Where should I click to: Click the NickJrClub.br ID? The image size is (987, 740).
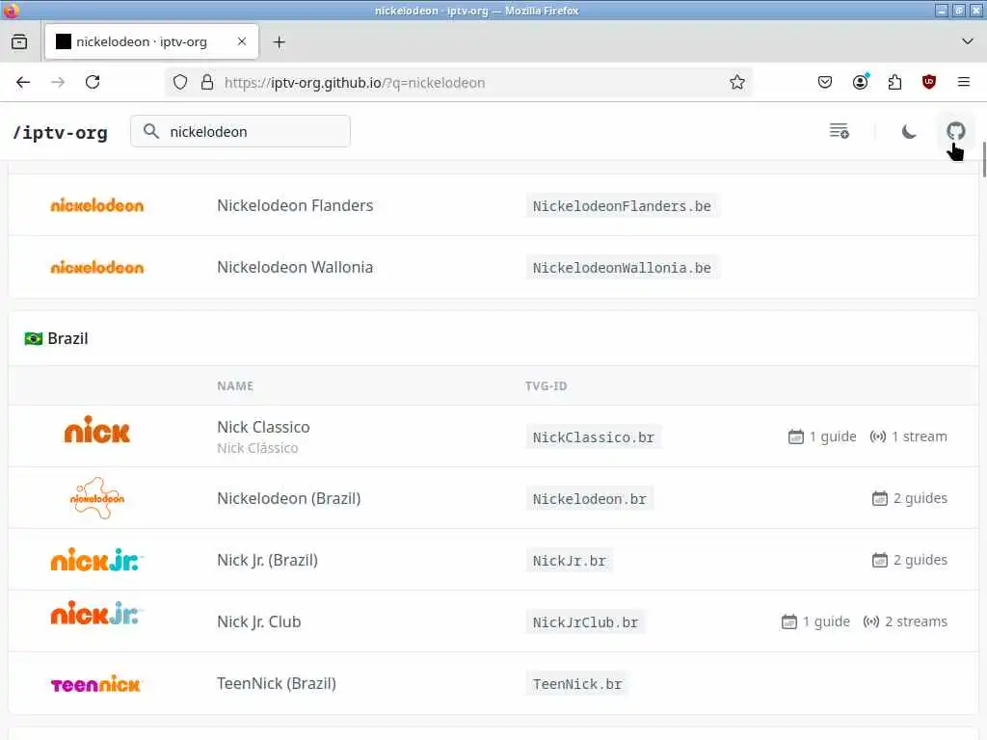pos(585,622)
